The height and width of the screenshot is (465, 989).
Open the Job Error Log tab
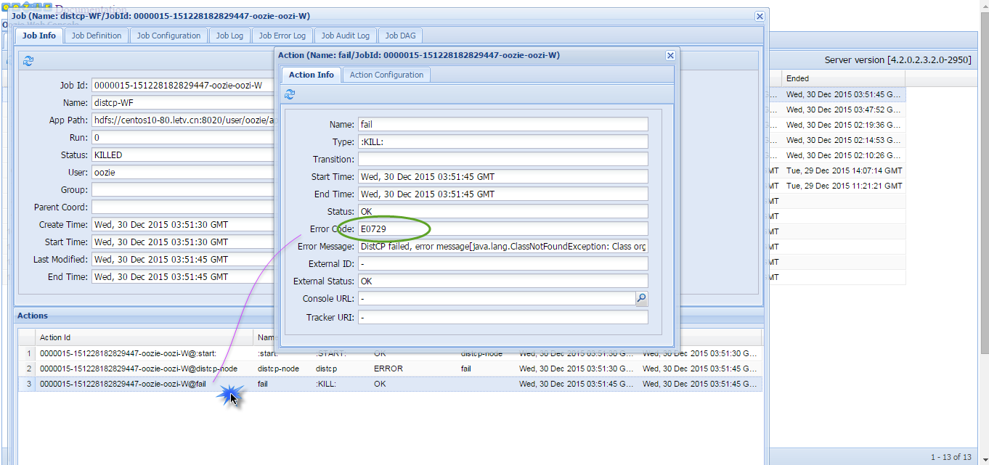[282, 35]
